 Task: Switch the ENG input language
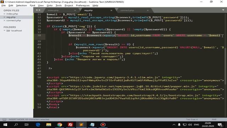tap(196, 125)
